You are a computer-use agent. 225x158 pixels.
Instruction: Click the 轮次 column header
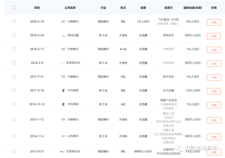123,8
